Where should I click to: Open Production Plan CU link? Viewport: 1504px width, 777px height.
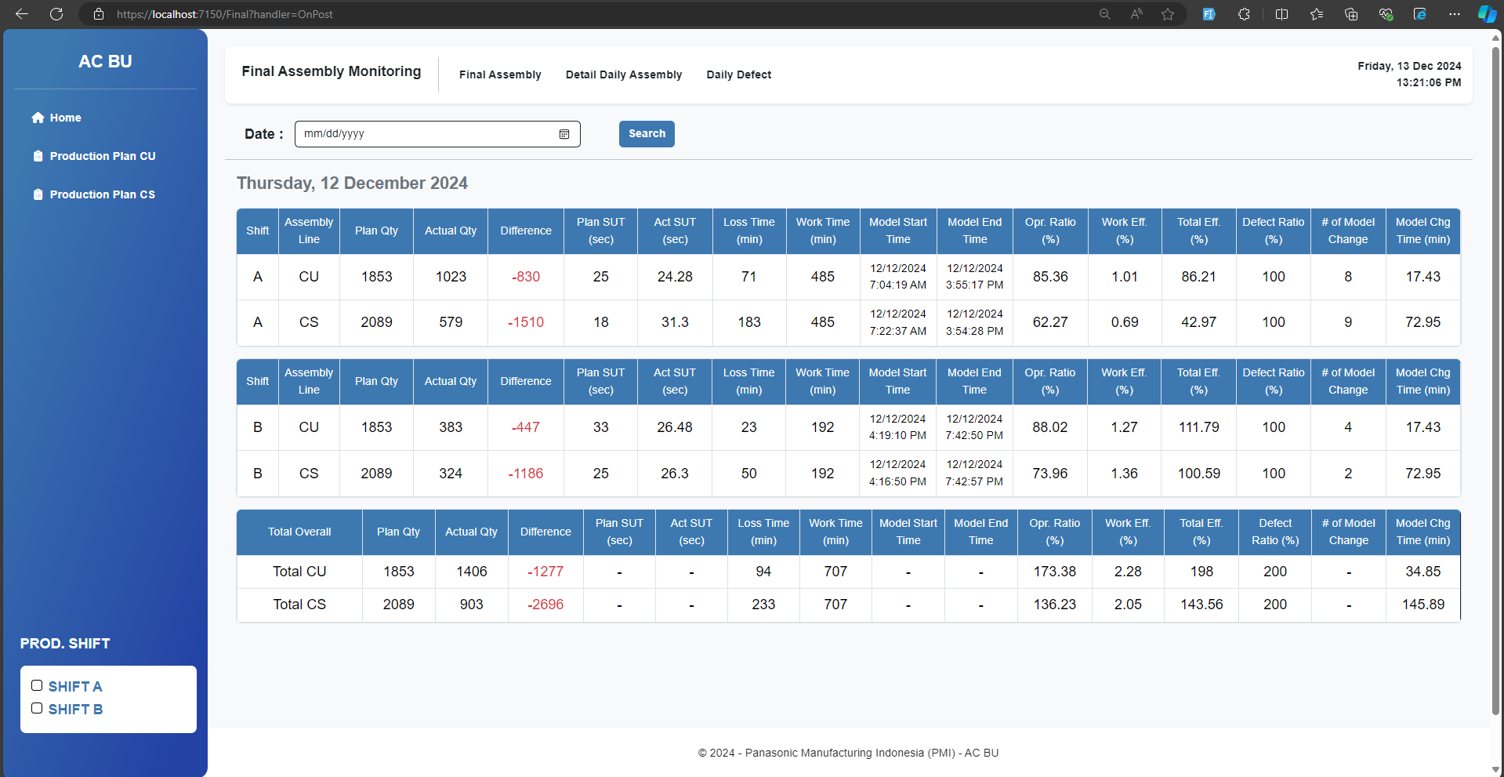pos(103,156)
